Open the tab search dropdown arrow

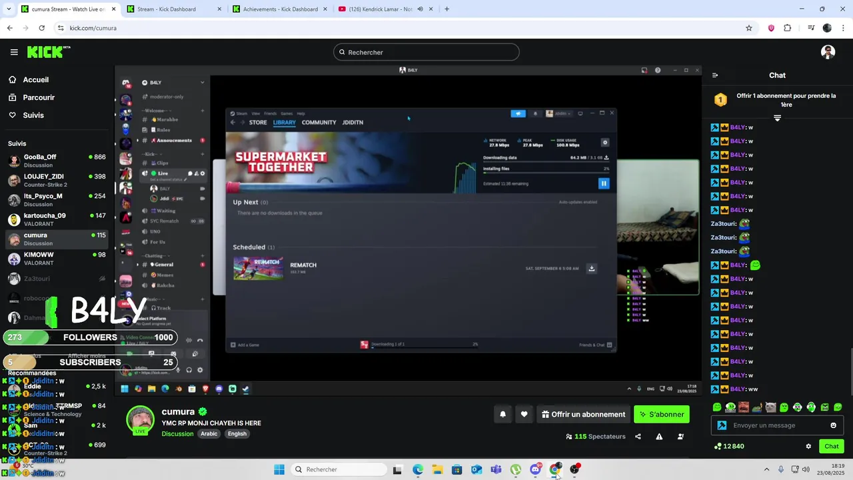pos(9,9)
